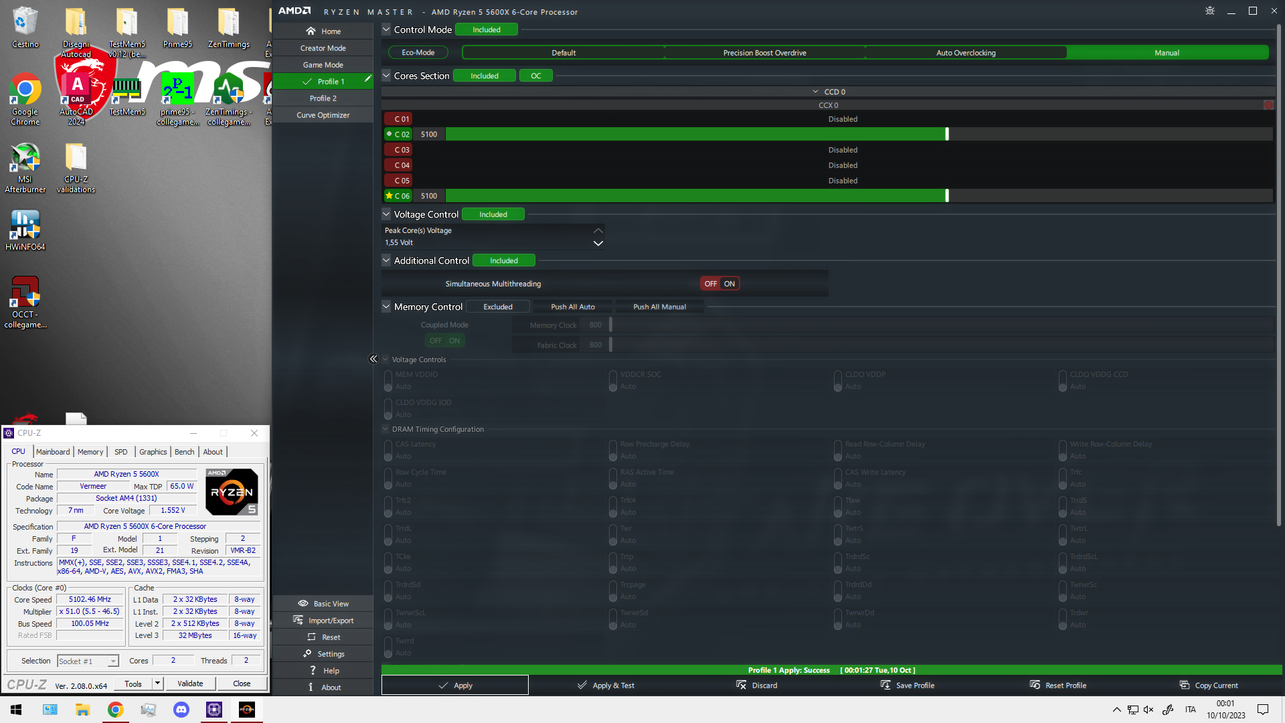The width and height of the screenshot is (1285, 723).
Task: Switch to the CPU-Z Mainboard tab
Action: pyautogui.click(x=53, y=452)
